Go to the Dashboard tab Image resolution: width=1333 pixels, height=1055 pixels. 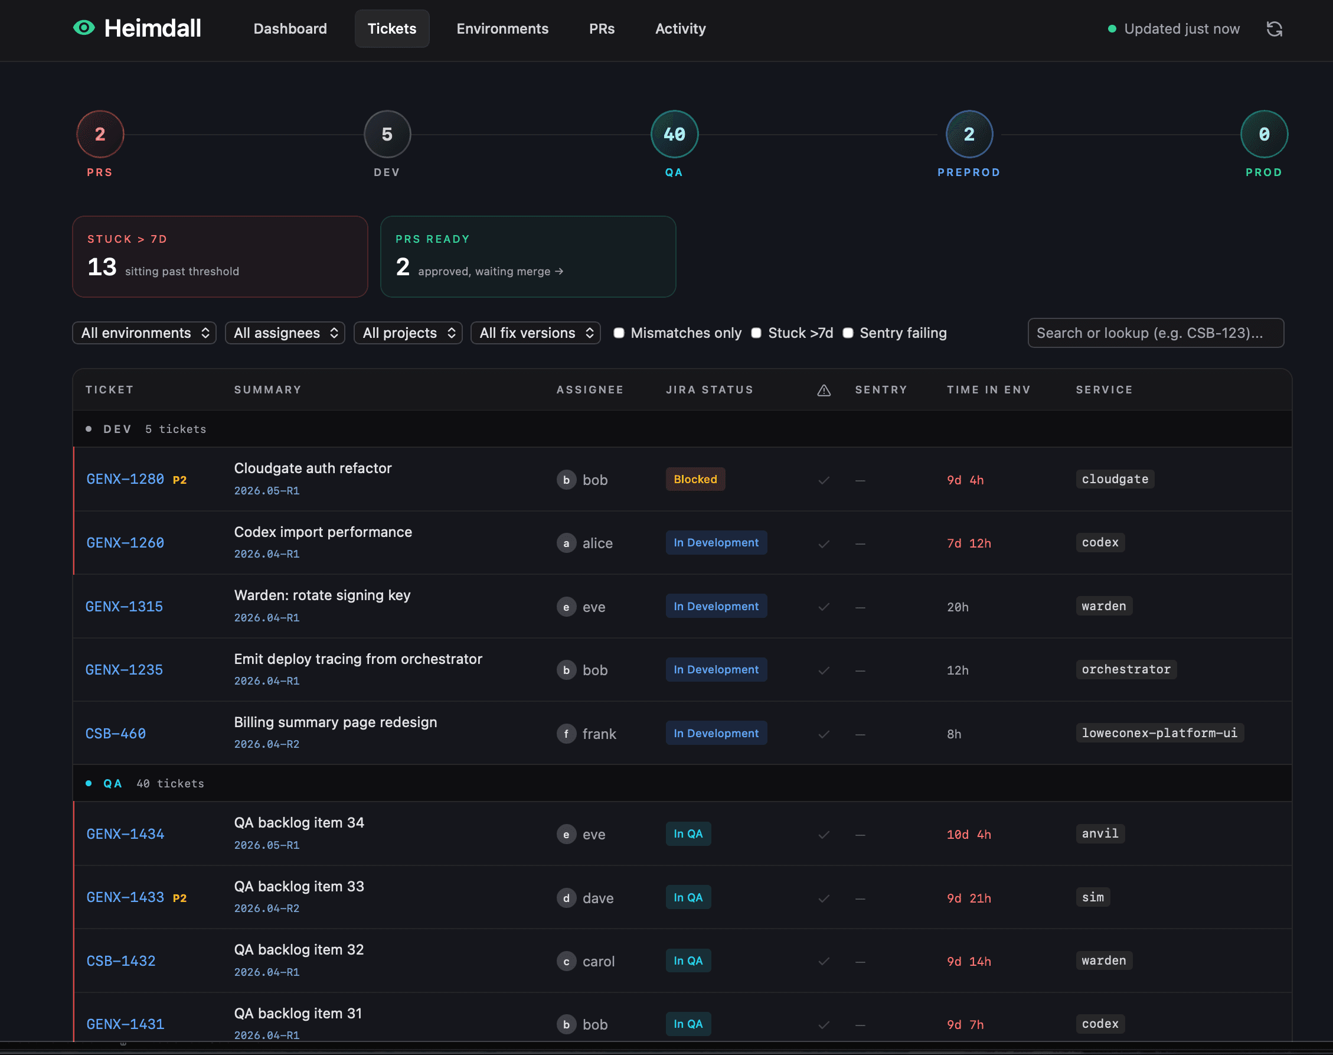pyautogui.click(x=290, y=28)
